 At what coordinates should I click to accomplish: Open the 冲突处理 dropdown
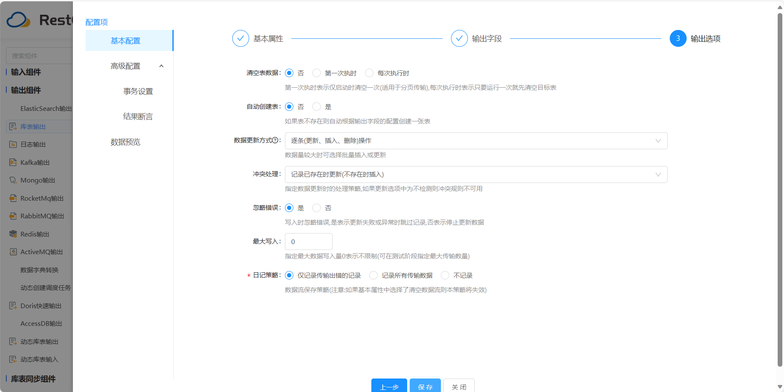(475, 174)
